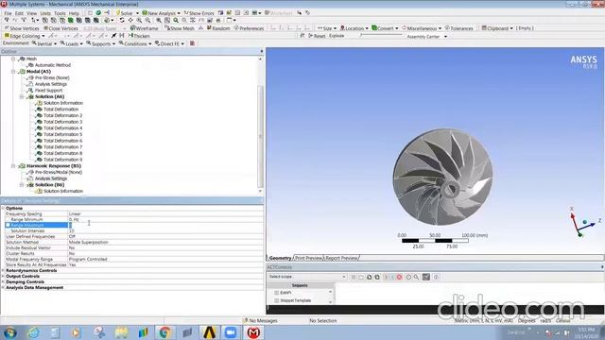This screenshot has height=340, width=605.
Task: Click the Tolerances button
Action: click(x=458, y=28)
